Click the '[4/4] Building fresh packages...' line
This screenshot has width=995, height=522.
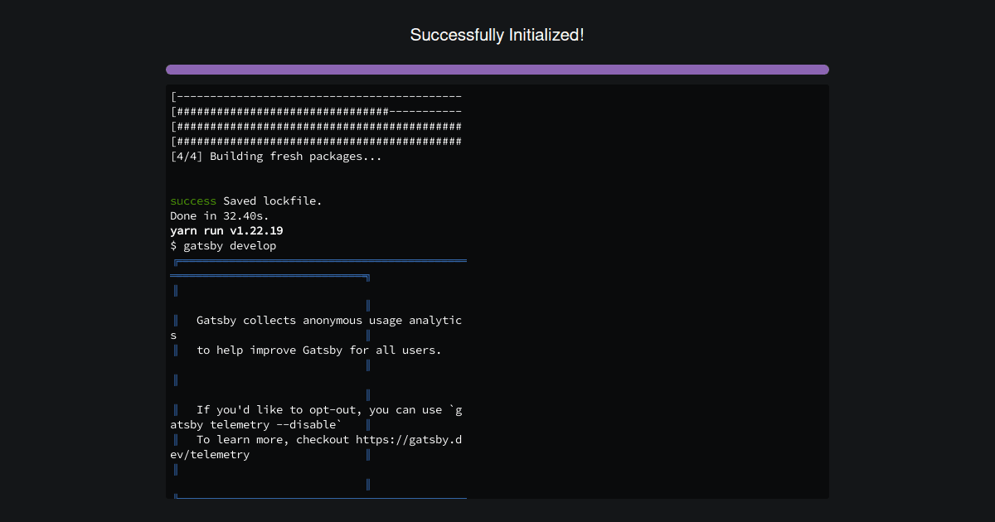pos(275,156)
